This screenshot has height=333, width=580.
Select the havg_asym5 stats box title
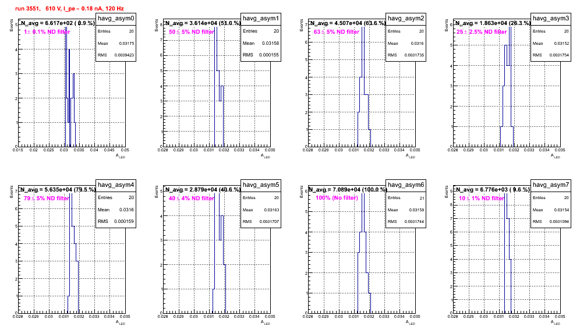coord(261,185)
